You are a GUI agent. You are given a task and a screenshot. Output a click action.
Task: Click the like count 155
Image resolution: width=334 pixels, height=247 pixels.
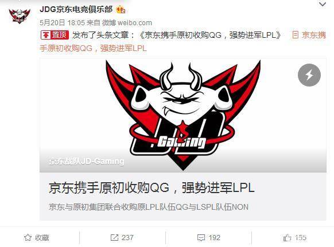tap(301, 238)
